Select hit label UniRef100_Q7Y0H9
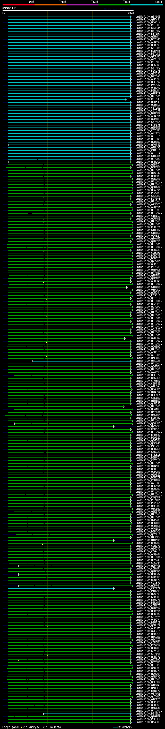 point(148,159)
